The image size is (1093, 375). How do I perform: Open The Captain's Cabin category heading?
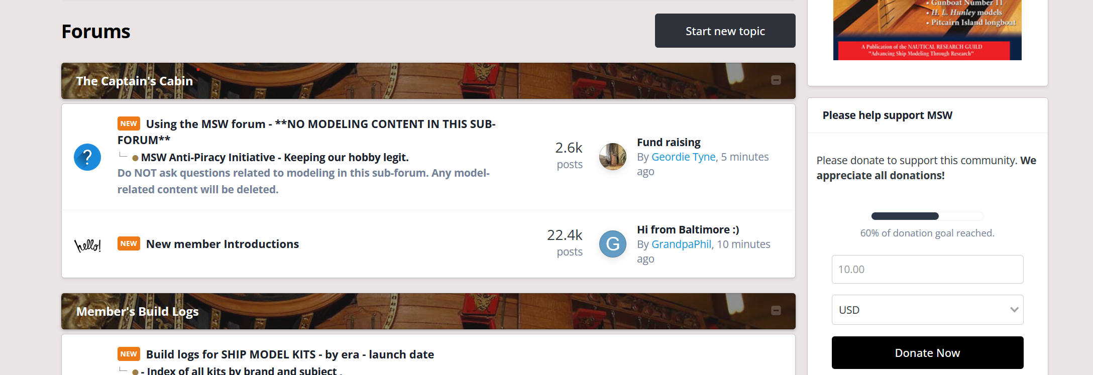tap(135, 81)
